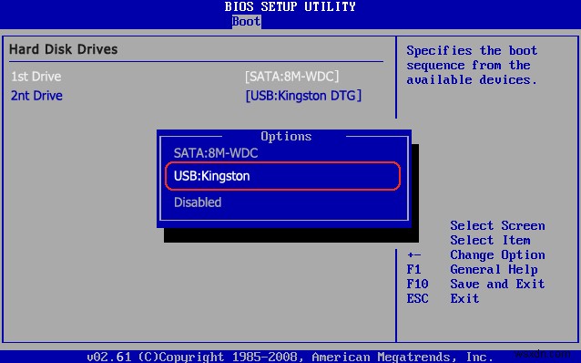
Task: Click the BIOS SETUP UTILITY title
Action: coord(290,6)
